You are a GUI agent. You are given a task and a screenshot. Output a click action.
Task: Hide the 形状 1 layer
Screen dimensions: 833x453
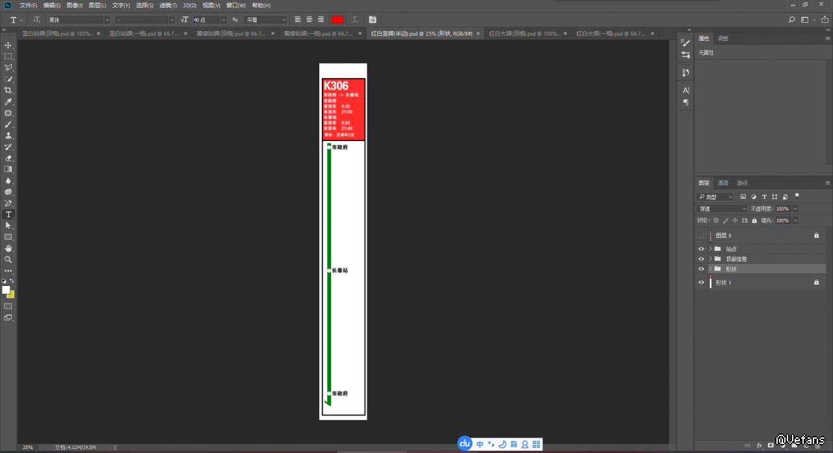701,283
